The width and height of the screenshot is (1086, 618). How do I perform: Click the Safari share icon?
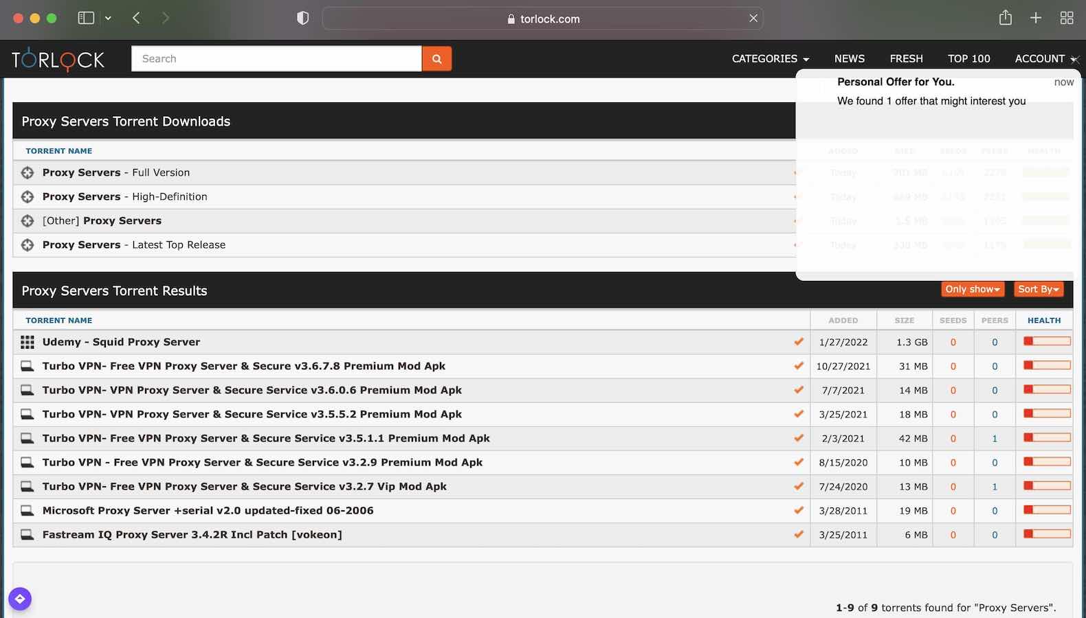(x=1005, y=19)
